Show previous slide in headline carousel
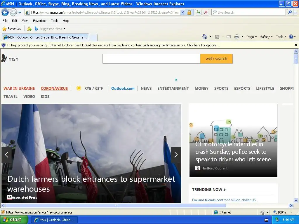 pos(6,155)
